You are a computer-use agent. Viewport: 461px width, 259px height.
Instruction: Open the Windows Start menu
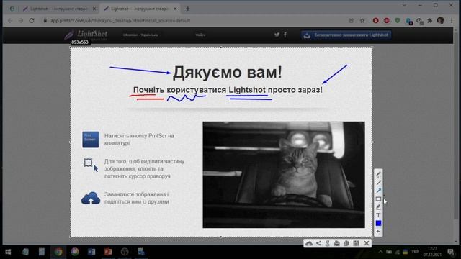[x=8, y=252]
